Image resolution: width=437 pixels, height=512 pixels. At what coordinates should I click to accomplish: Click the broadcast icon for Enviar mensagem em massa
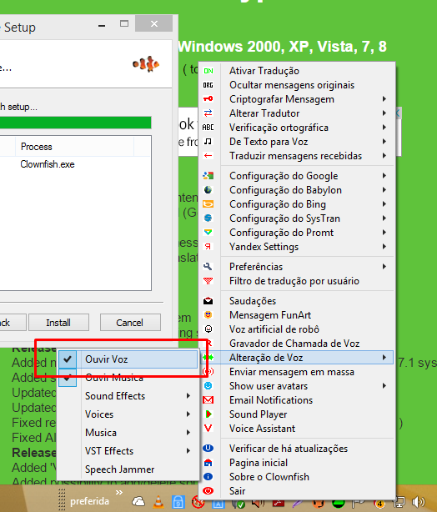click(208, 372)
